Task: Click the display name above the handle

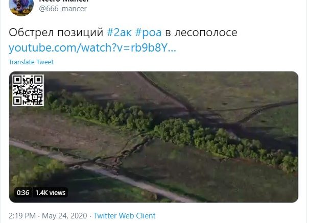Action: click(x=64, y=1)
